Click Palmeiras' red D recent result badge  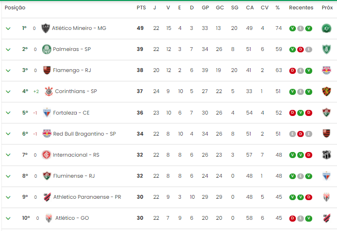(301, 50)
